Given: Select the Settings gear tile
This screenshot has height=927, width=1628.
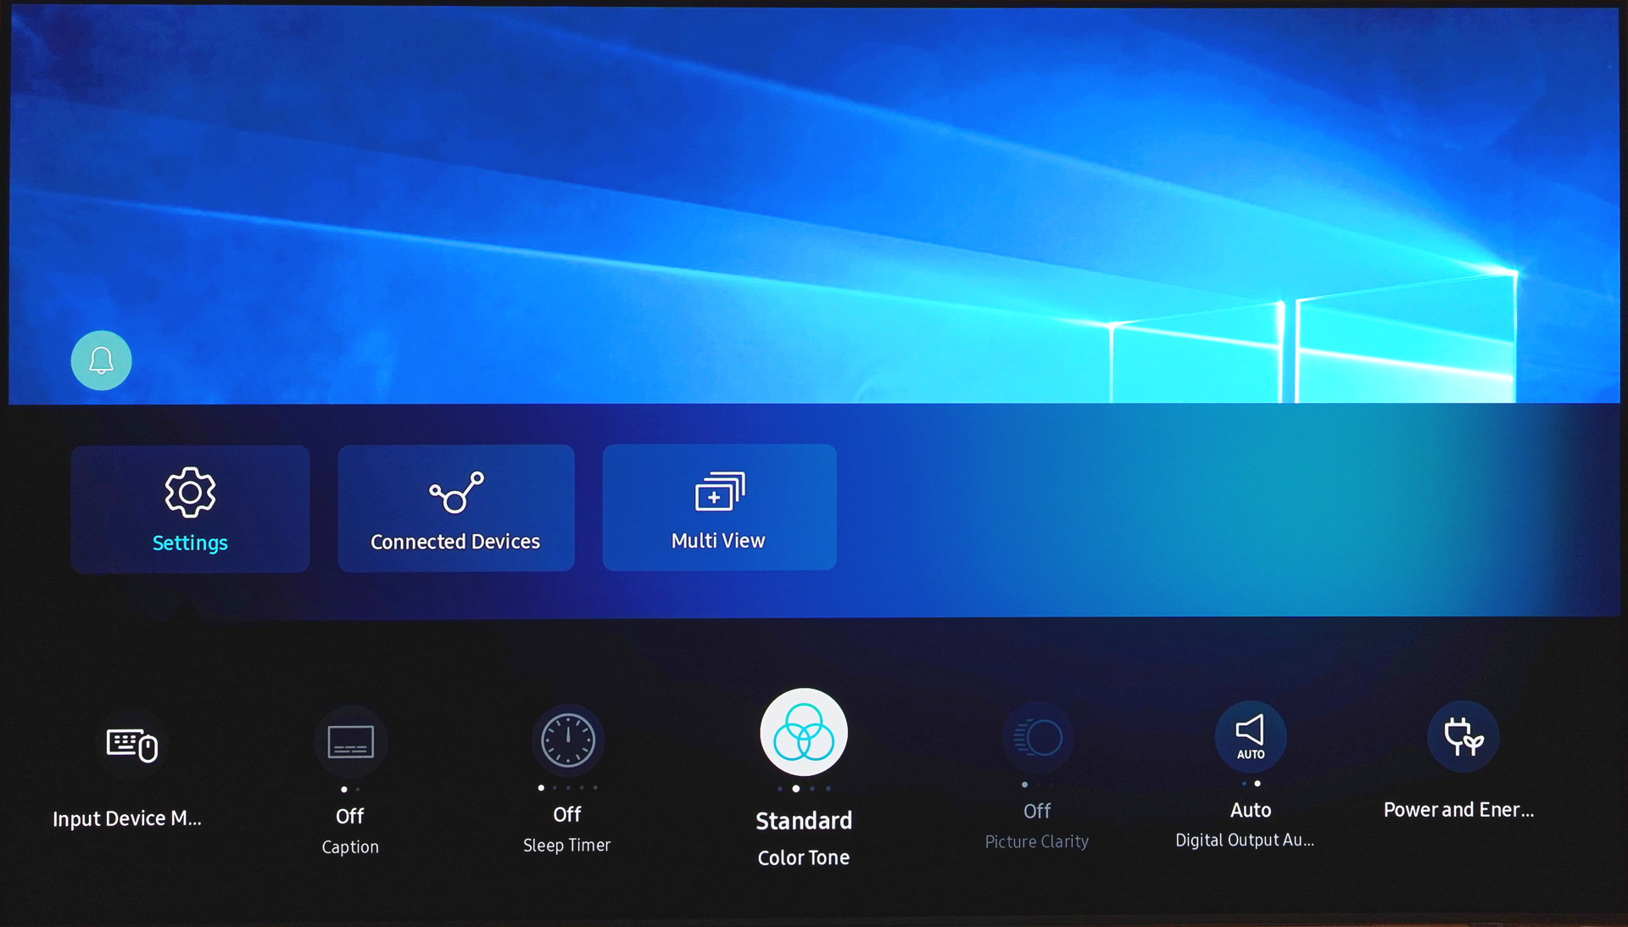Looking at the screenshot, I should point(190,508).
